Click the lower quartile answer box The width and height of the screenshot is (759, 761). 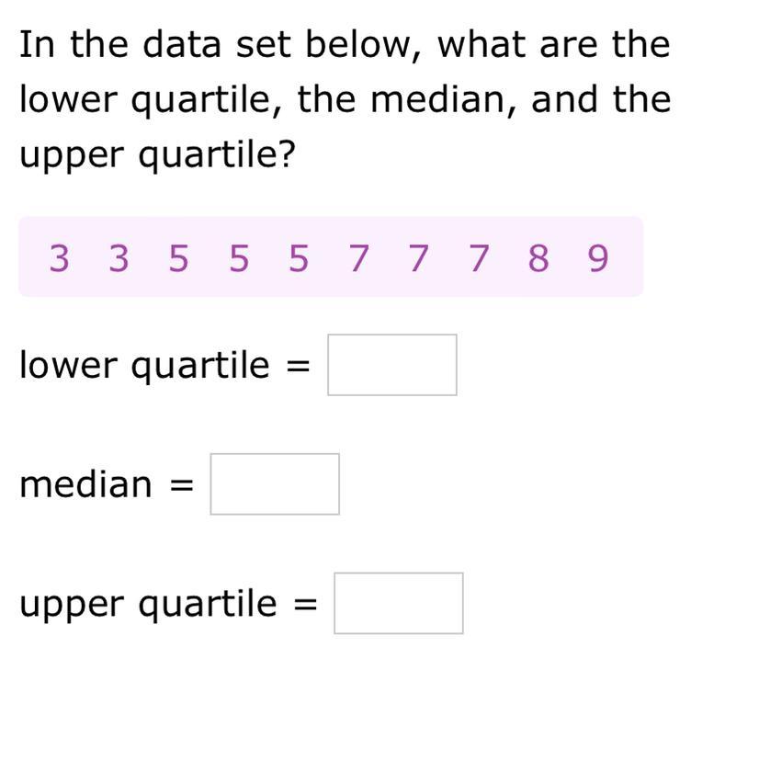click(x=392, y=365)
